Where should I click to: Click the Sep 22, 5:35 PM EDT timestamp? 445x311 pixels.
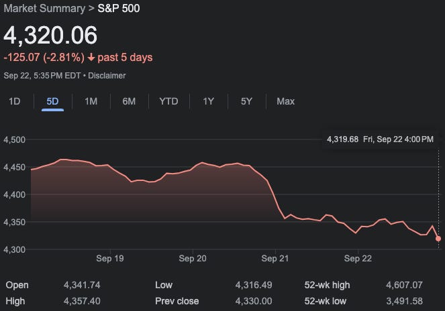(x=42, y=76)
